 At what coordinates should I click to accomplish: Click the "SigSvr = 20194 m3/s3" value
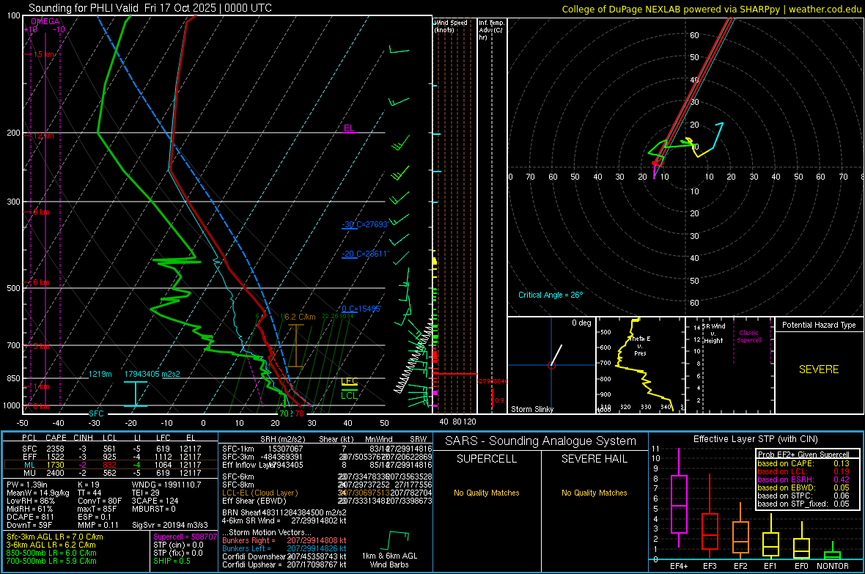click(x=170, y=526)
